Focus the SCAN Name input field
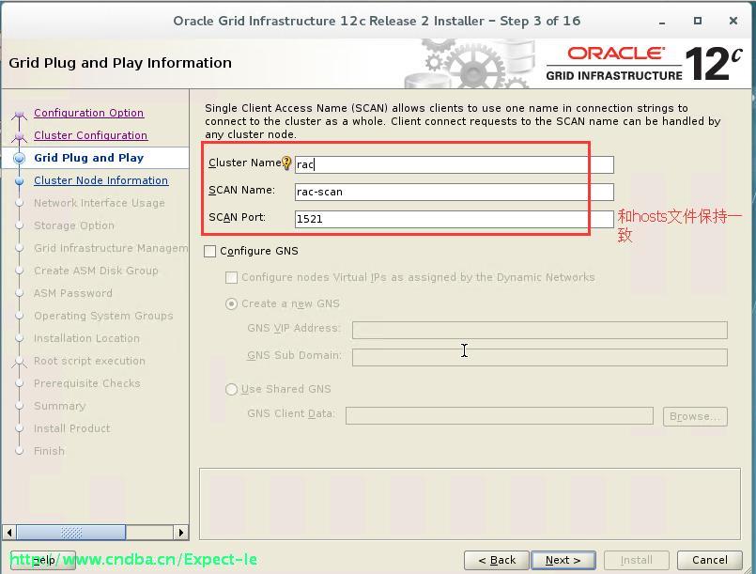The height and width of the screenshot is (574, 756). 455,192
